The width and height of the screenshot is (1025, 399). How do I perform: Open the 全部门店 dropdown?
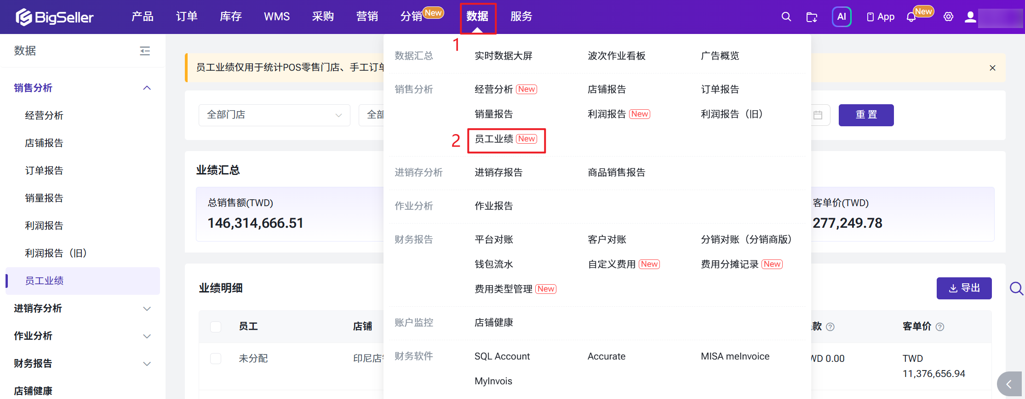pos(275,115)
